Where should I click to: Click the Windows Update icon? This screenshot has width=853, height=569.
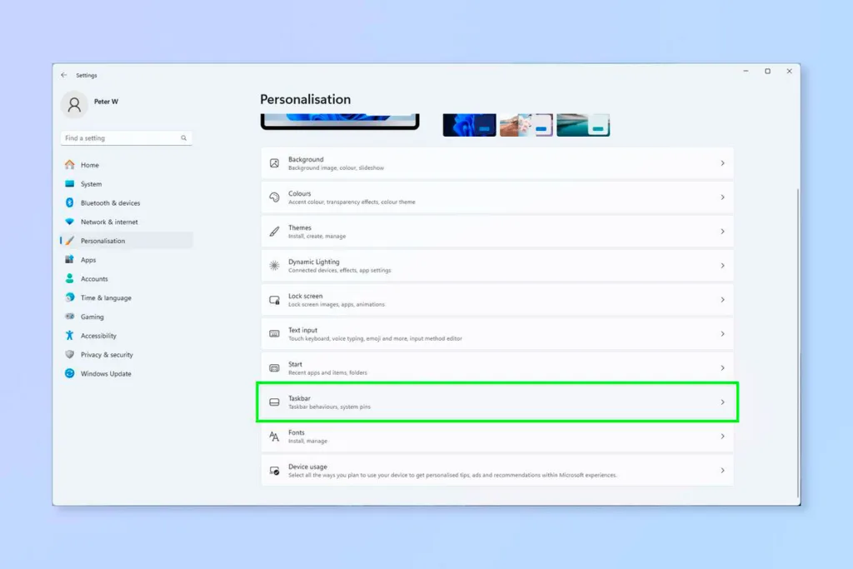click(70, 373)
